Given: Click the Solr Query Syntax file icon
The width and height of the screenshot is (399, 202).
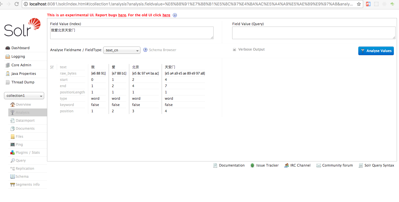Looking at the screenshot, I should tap(361, 165).
